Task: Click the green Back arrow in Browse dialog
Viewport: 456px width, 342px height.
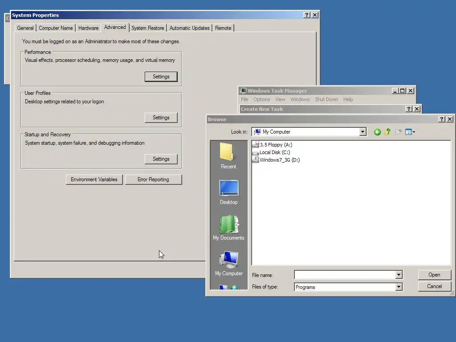Action: tap(377, 132)
